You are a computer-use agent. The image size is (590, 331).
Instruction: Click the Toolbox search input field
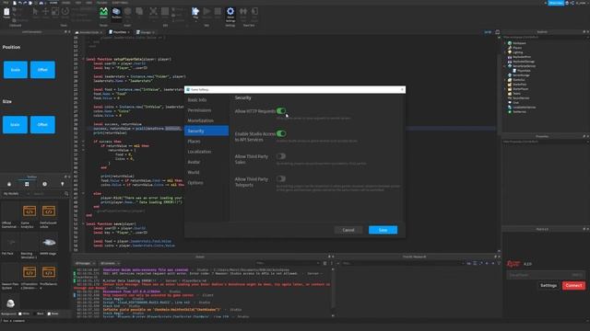(48, 194)
